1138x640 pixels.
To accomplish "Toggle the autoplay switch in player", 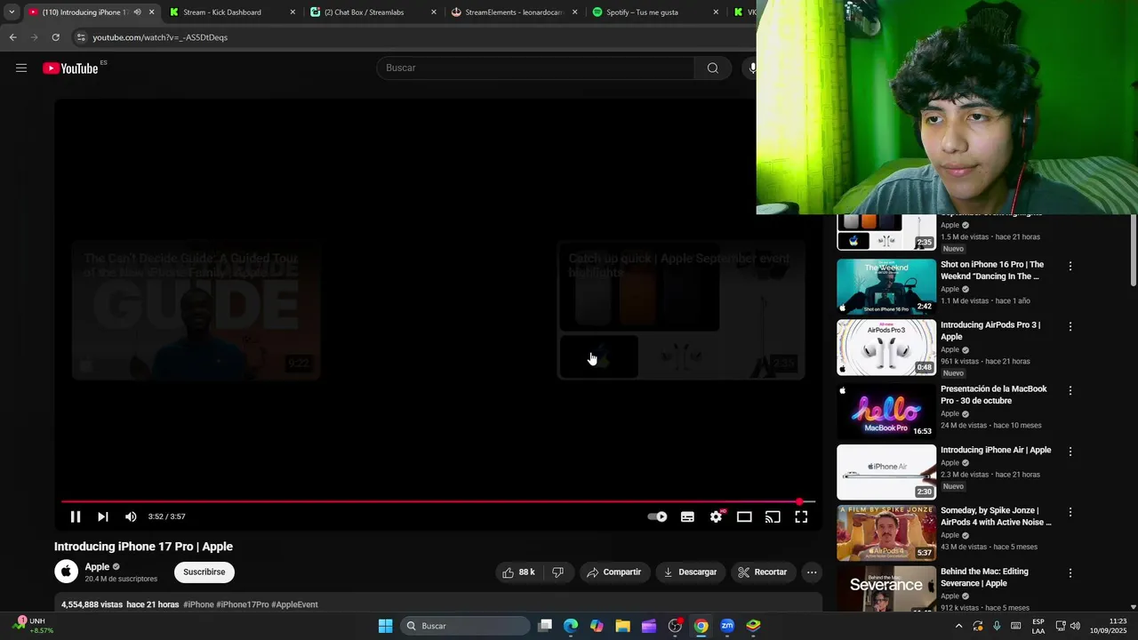I will click(x=657, y=516).
